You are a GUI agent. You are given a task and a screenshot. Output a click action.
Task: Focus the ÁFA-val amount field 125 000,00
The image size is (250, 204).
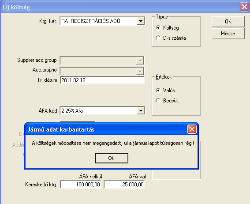coord(124,185)
